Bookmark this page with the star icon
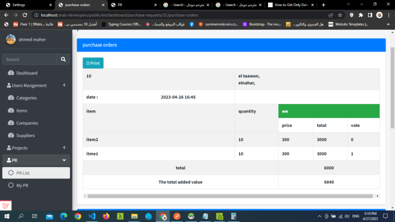395x222 pixels. click(x=340, y=15)
